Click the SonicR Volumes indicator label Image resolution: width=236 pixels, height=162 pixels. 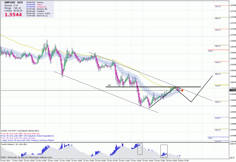14,144
